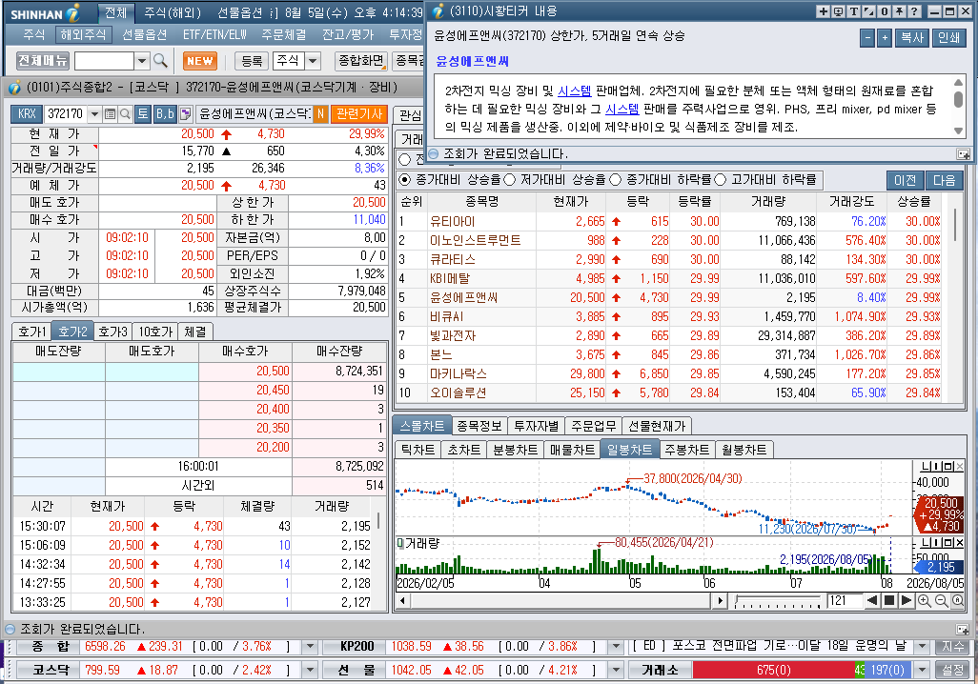Open the 주문체결 menu
The height and width of the screenshot is (684, 978).
click(284, 34)
